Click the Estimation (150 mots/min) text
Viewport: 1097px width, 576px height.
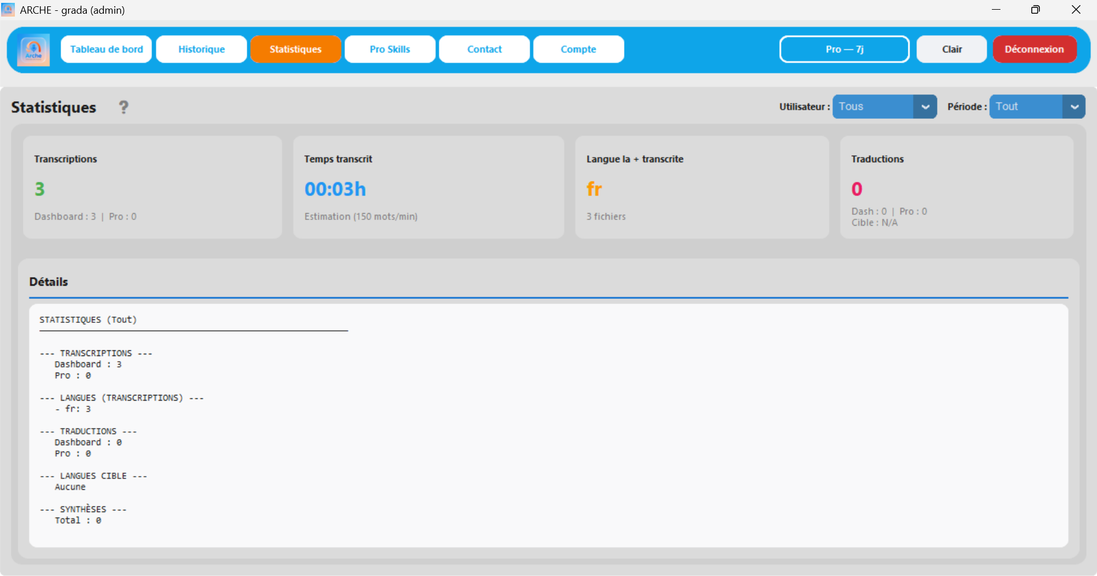pyautogui.click(x=361, y=217)
